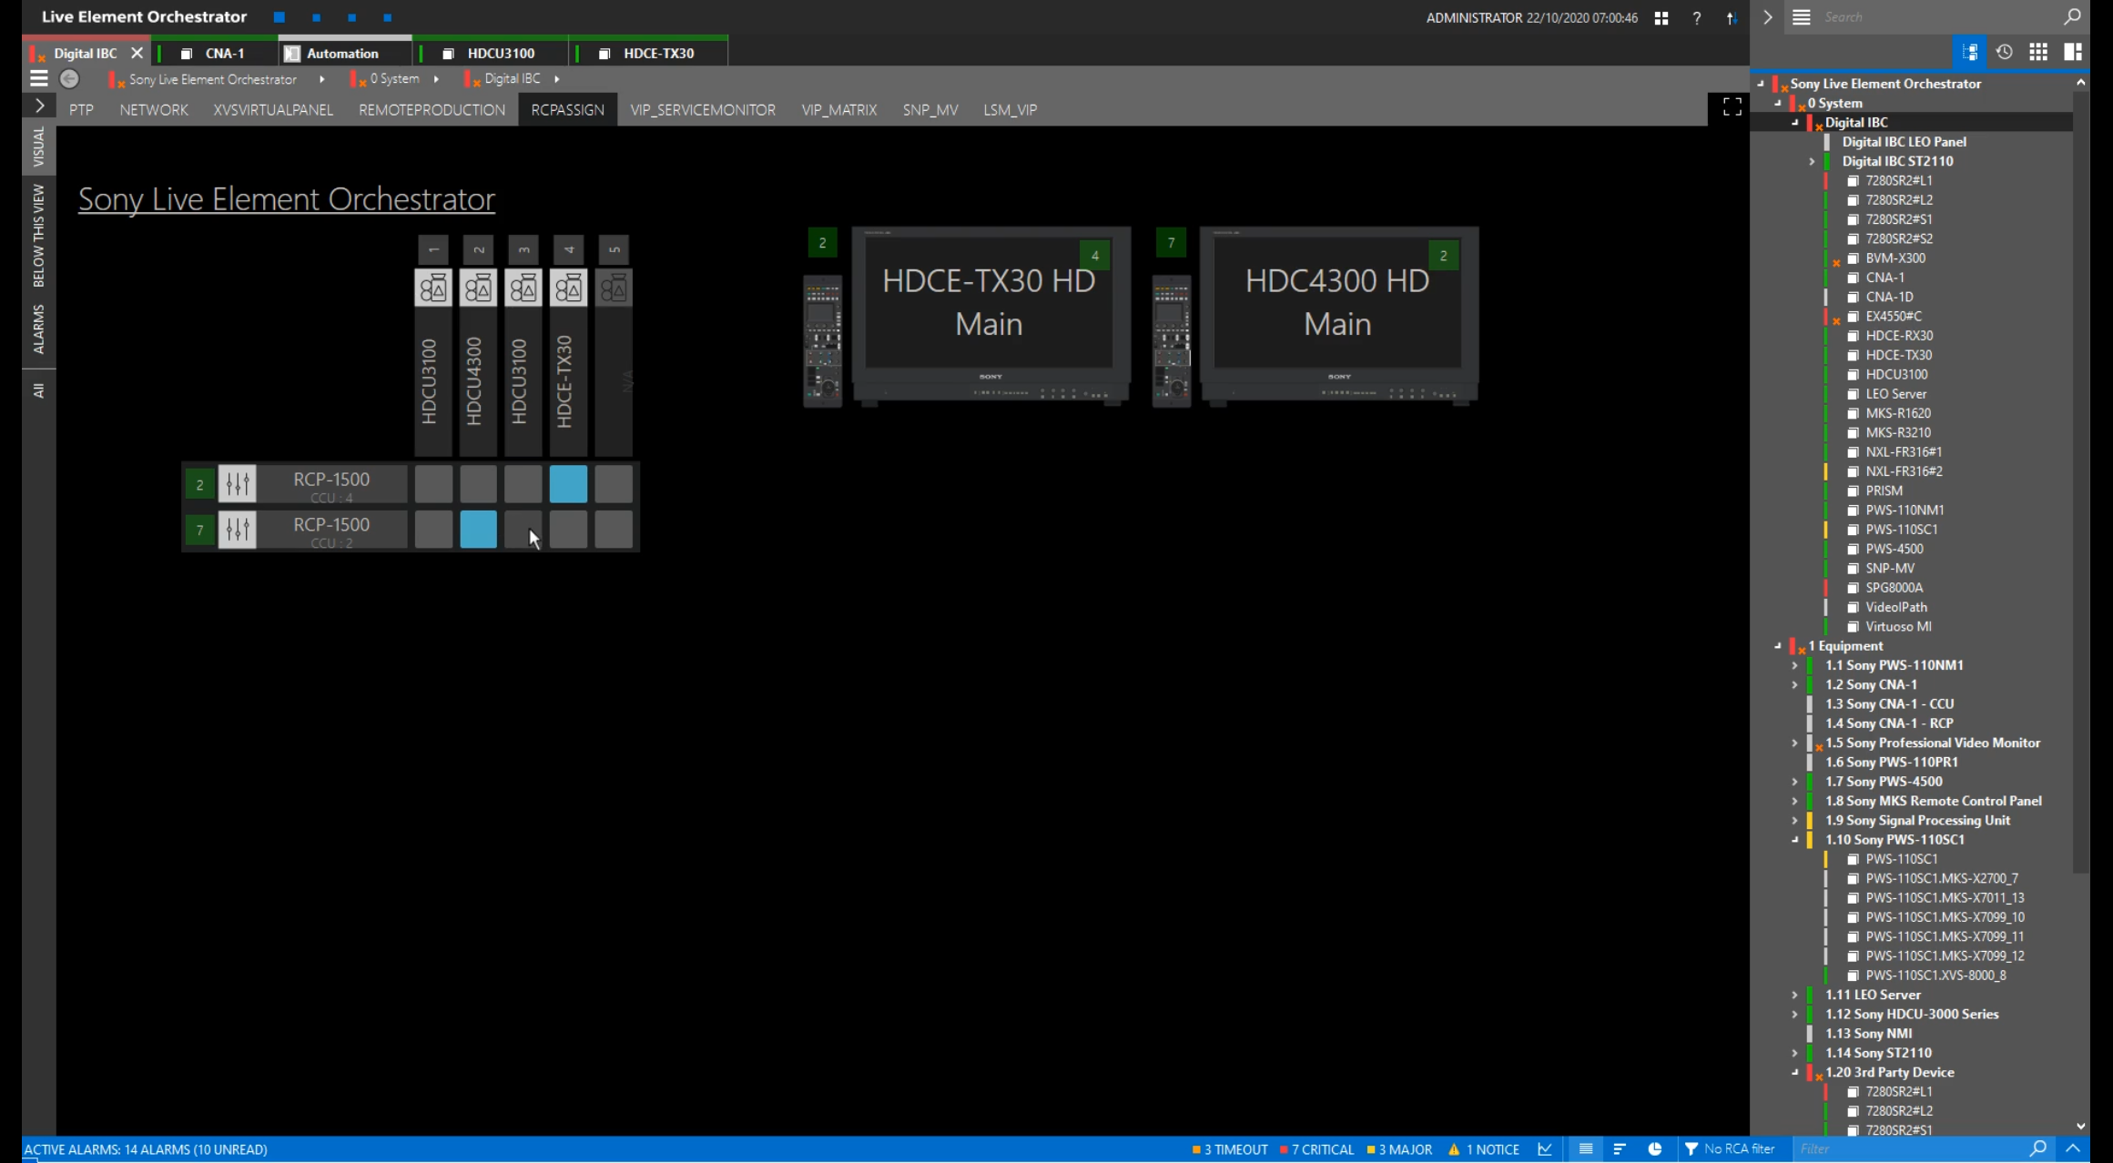This screenshot has height=1163, width=2113.
Task: Click the N/A camera icon in column 5
Action: click(x=614, y=288)
